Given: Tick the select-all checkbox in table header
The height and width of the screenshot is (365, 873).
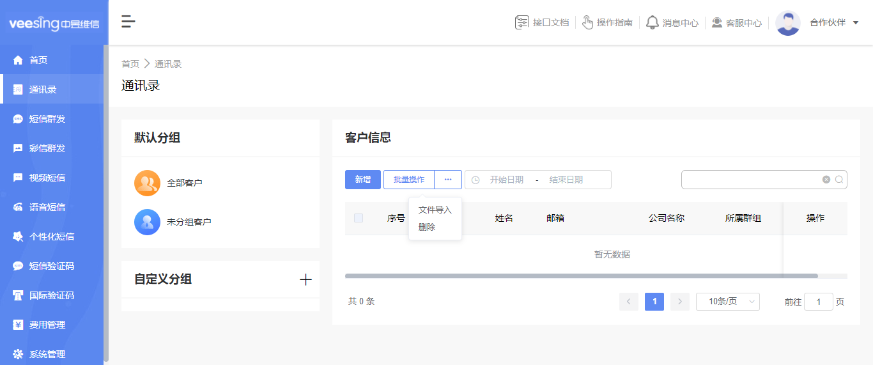Looking at the screenshot, I should click(359, 218).
